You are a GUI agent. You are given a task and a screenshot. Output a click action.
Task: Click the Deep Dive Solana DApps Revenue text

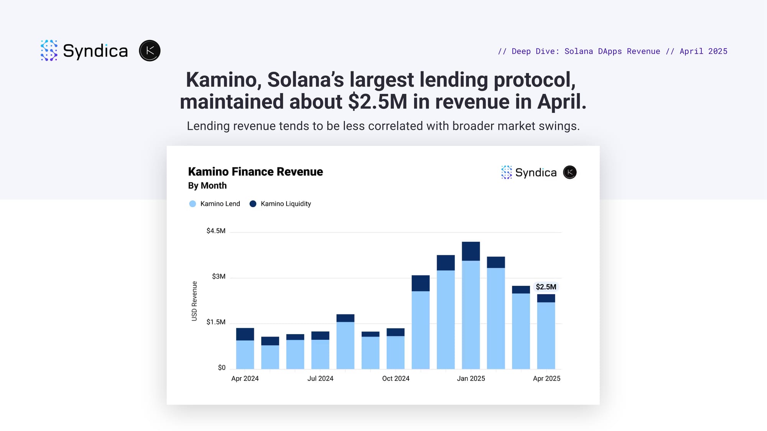(x=586, y=51)
